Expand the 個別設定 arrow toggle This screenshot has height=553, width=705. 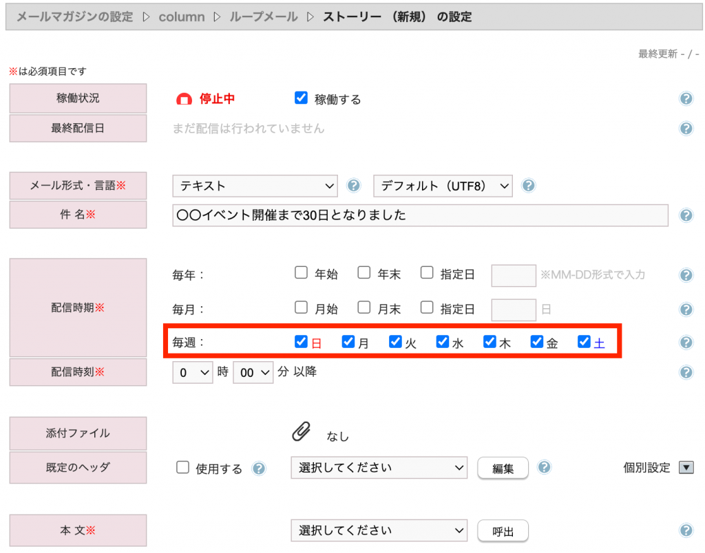[686, 468]
